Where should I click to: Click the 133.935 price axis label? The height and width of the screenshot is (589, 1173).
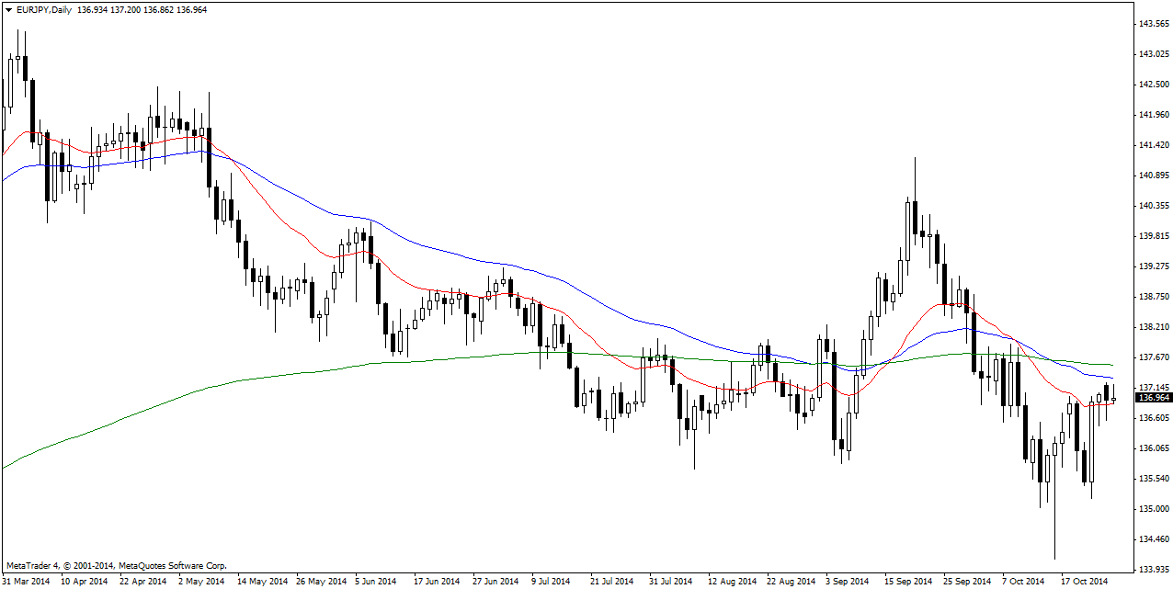[x=1153, y=570]
